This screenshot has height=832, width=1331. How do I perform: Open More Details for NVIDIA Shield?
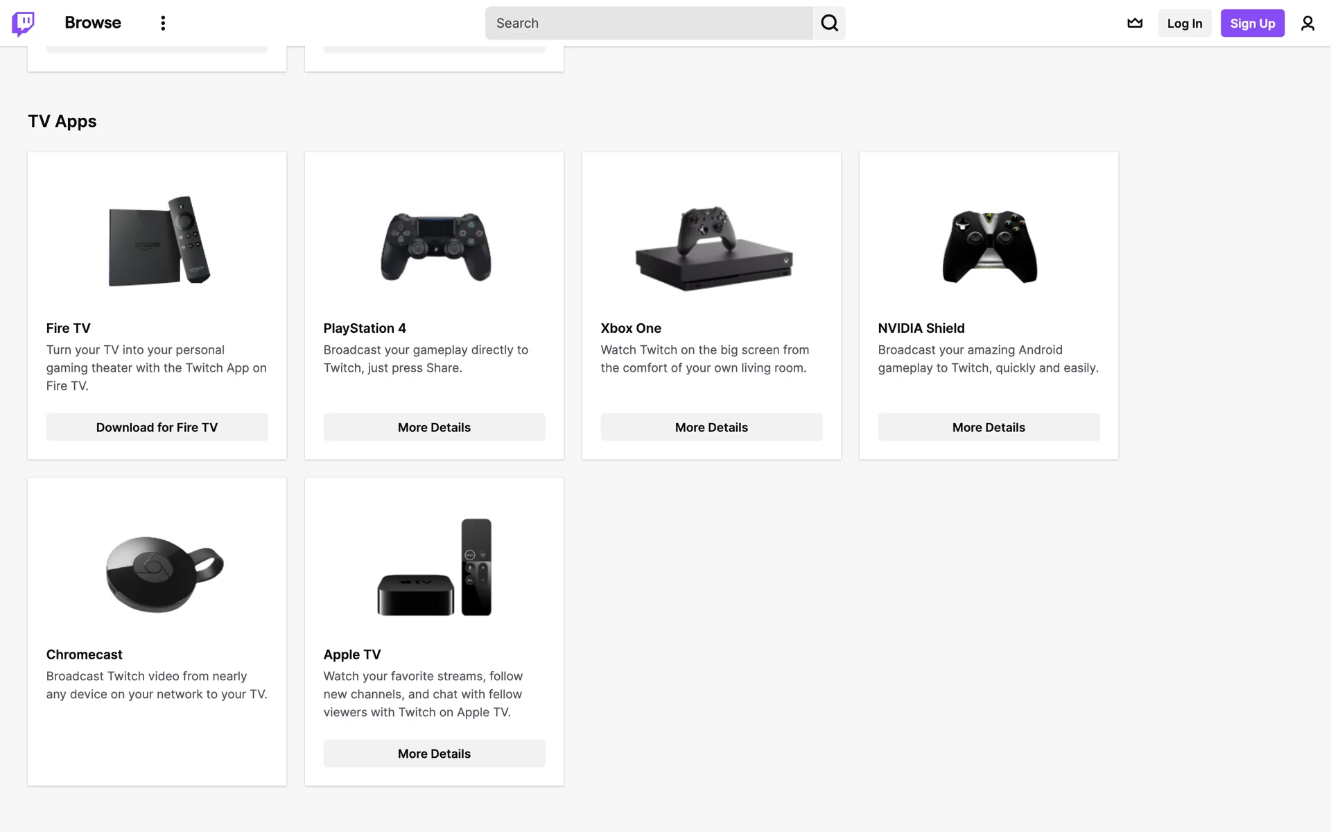pos(989,427)
